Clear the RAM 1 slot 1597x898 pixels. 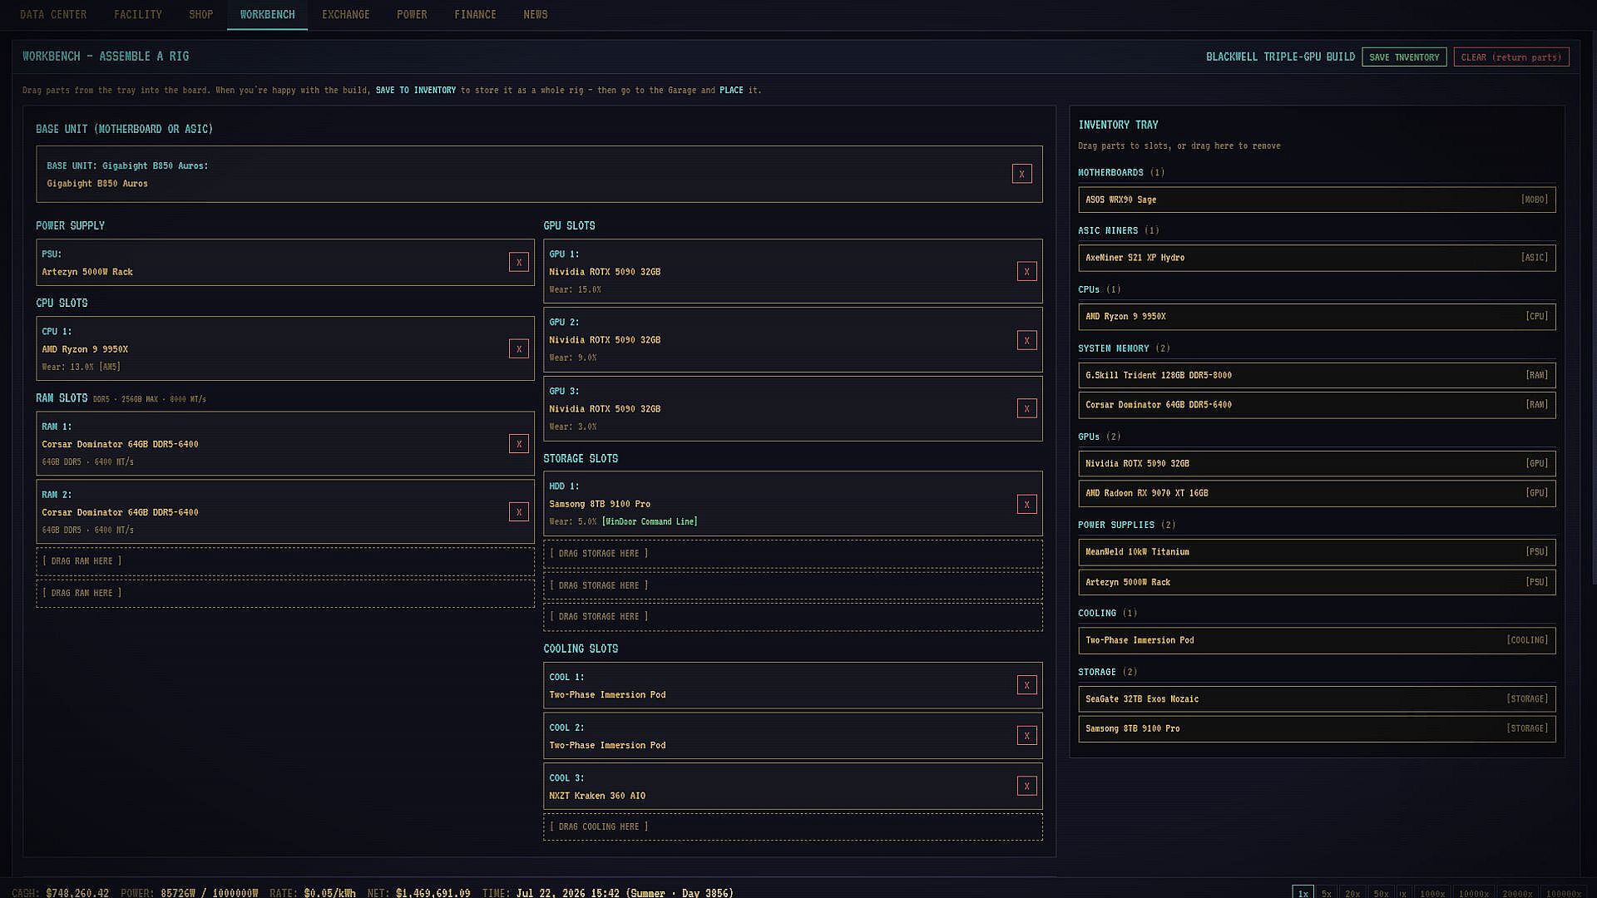(519, 444)
